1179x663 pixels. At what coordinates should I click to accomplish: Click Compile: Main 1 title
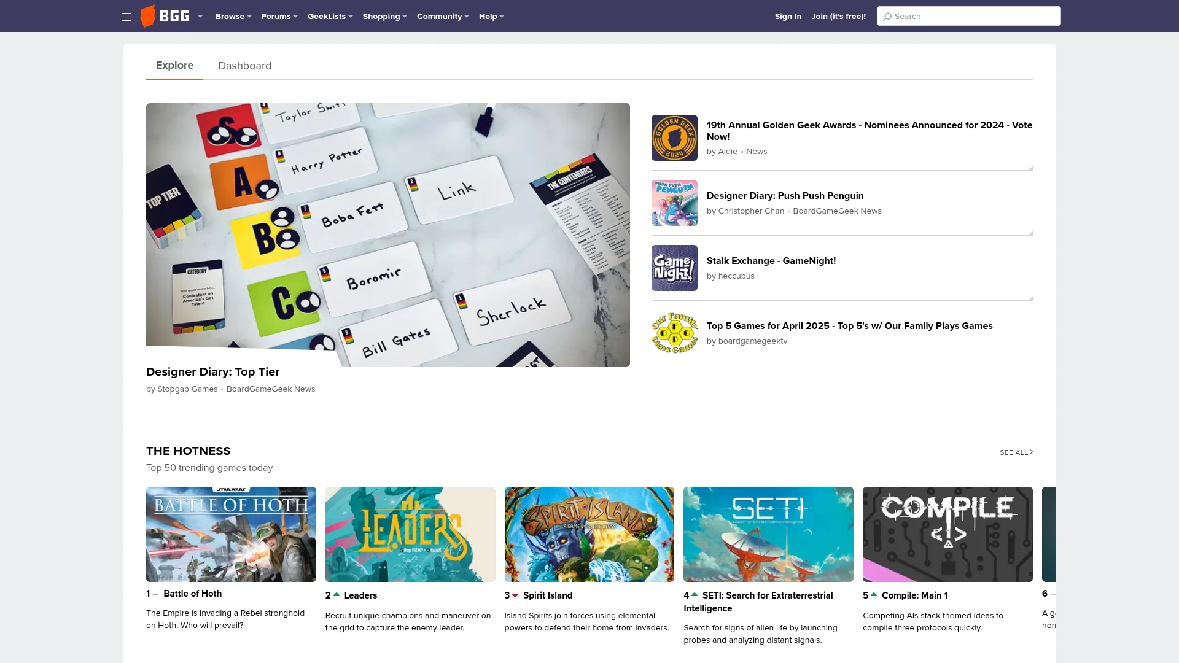point(915,595)
